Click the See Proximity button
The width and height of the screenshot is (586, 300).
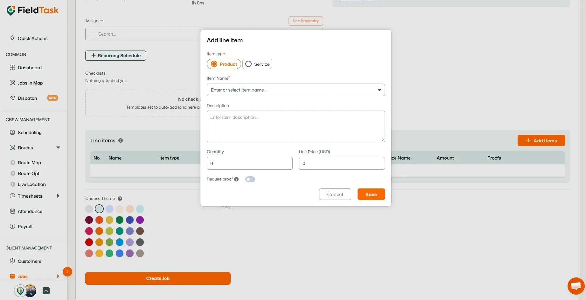[306, 21]
